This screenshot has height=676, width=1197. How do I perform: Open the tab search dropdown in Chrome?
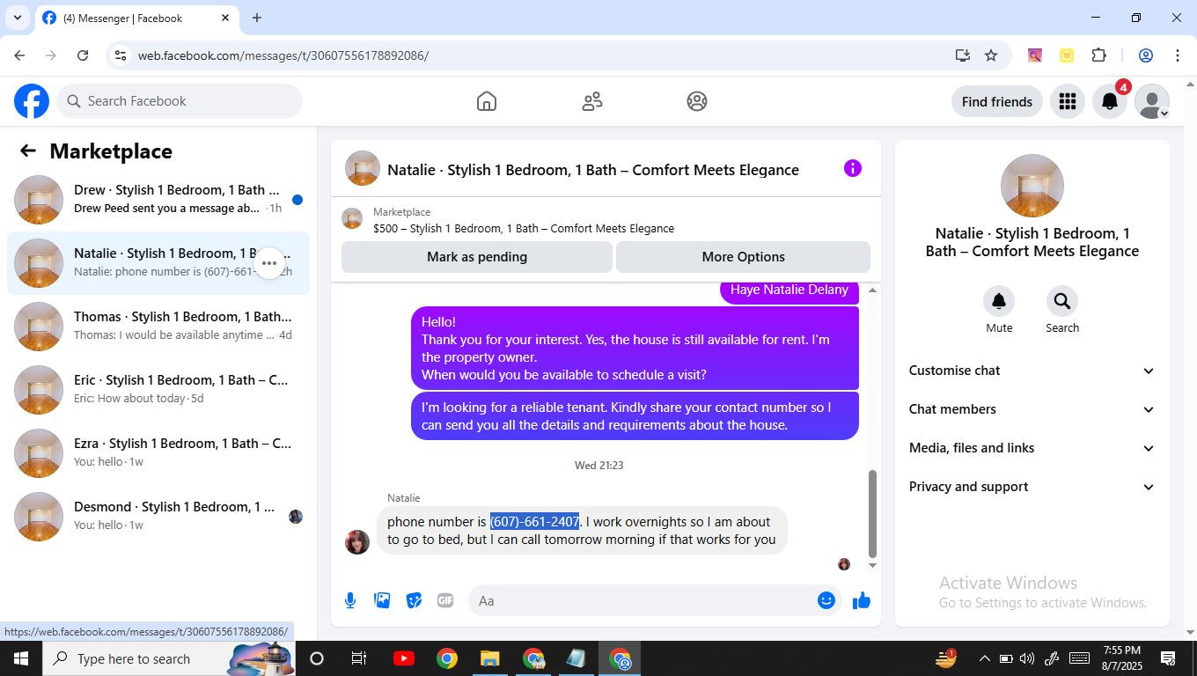tap(17, 18)
